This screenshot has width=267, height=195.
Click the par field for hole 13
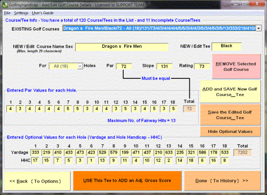point(126,109)
